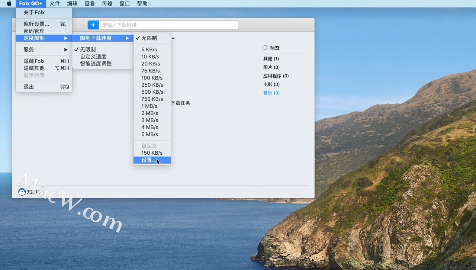Choose 无限制 in download speed list
The width and height of the screenshot is (476, 270).
tap(152, 38)
